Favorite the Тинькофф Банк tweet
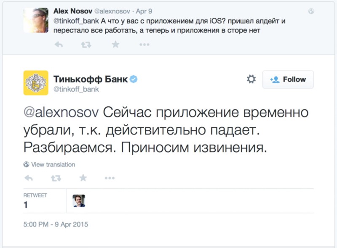This screenshot has height=248, width=337. 83,178
